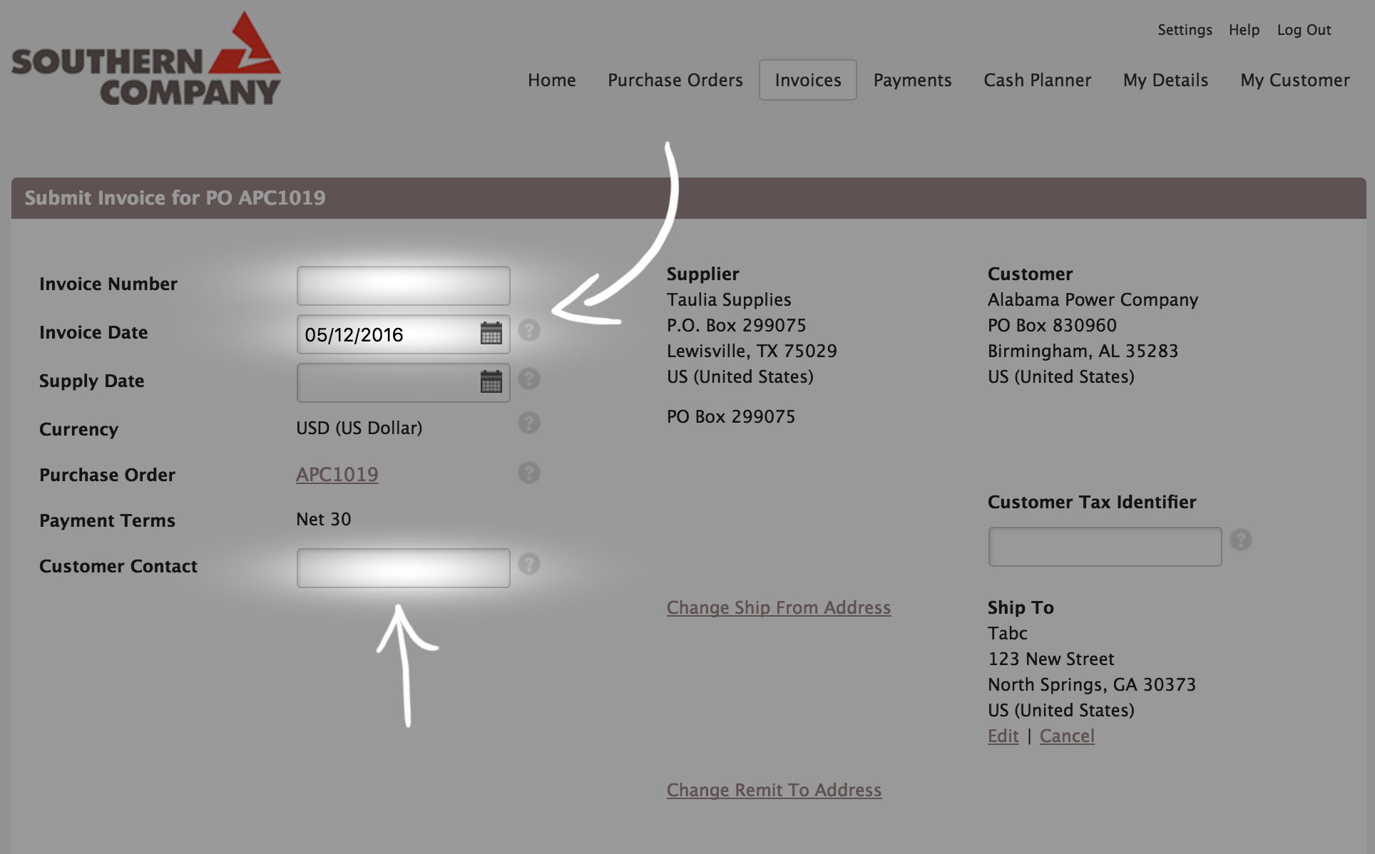The height and width of the screenshot is (854, 1375).
Task: Click the Ship To heading
Action: [x=1021, y=607]
